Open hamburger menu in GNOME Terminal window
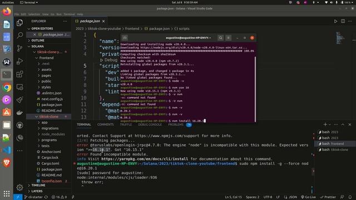The image size is (356, 200). pos(228,38)
